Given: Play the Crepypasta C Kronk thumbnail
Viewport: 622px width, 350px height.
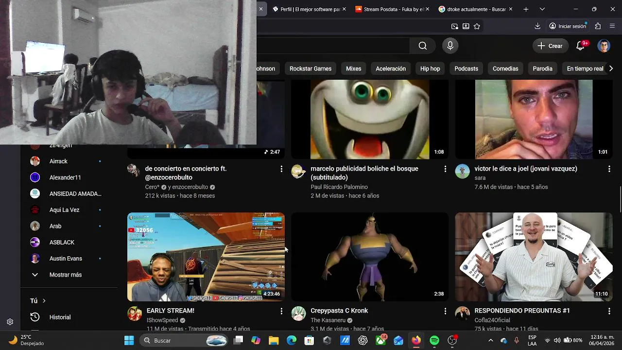Looking at the screenshot, I should click(x=370, y=257).
